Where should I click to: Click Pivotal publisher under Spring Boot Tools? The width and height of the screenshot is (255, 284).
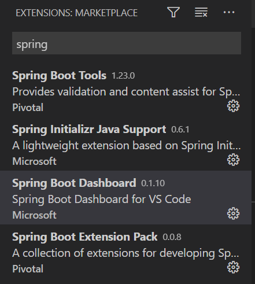click(28, 108)
